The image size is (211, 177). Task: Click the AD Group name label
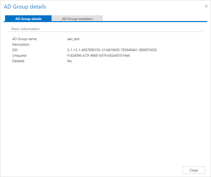[x=25, y=39]
